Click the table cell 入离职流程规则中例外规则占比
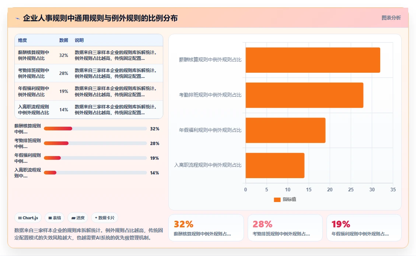Screen dimensions: 416x256 click(34, 109)
